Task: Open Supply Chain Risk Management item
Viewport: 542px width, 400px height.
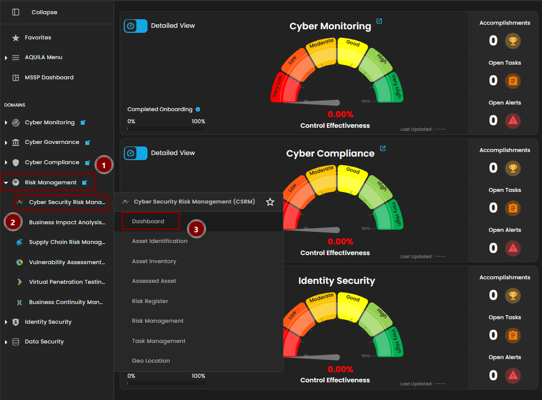Action: click(67, 242)
